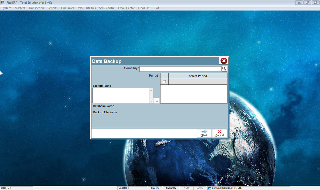
Task: Focus the Company input field
Action: click(180, 69)
